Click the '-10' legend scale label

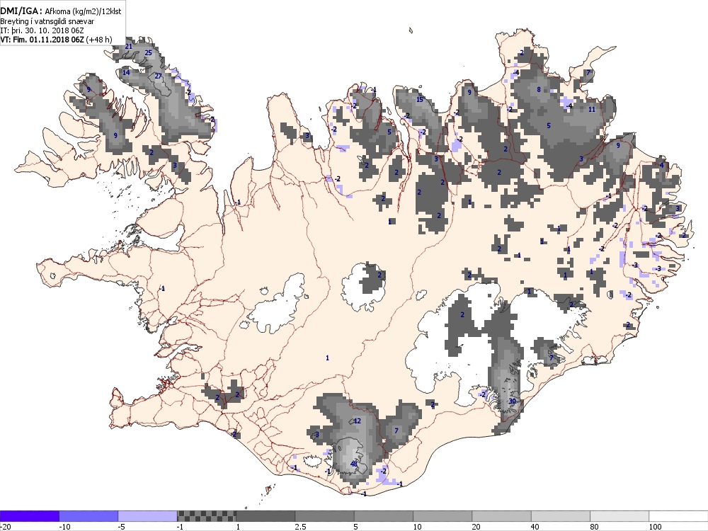64,527
